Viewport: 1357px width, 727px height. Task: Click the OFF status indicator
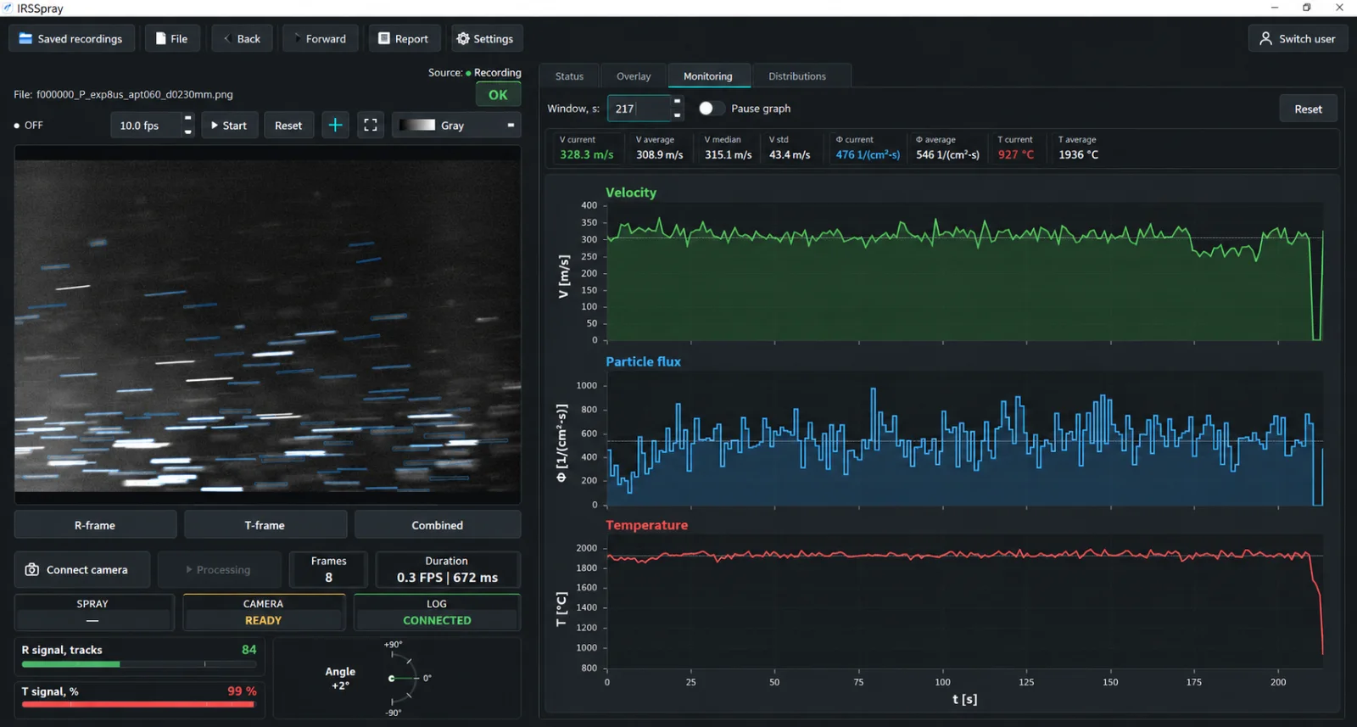pyautogui.click(x=29, y=126)
